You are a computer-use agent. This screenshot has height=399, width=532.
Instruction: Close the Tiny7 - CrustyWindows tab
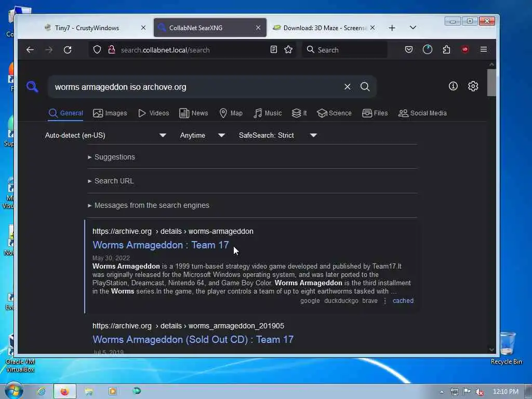point(143,28)
